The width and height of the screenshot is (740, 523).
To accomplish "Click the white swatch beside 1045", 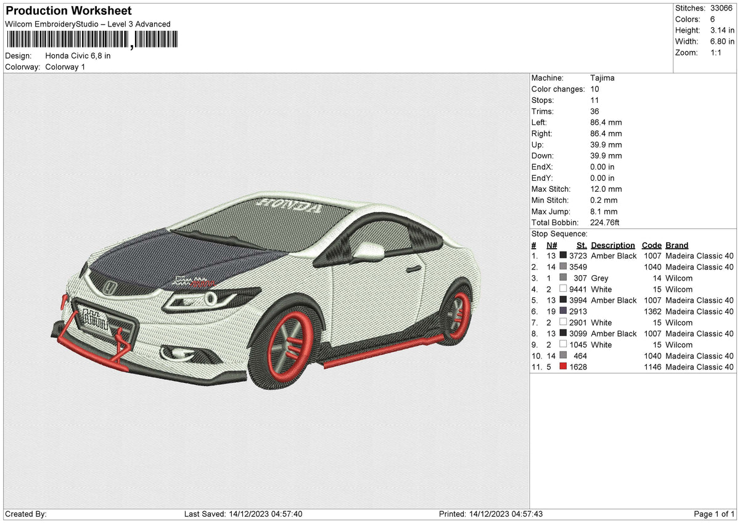I will pyautogui.click(x=563, y=345).
